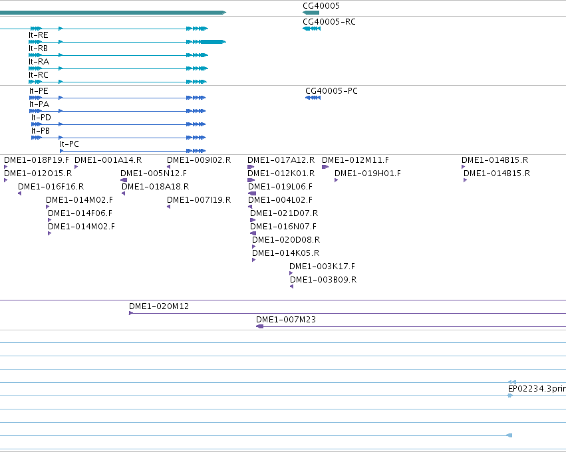Screen dimensions: 566x452
Task: Click BAC end DME1-020D08.R
Action: [x=286, y=240]
